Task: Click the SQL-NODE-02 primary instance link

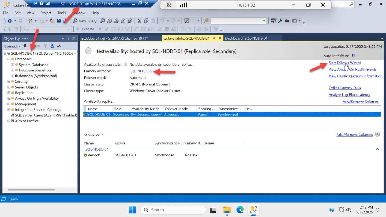Action: [x=141, y=71]
